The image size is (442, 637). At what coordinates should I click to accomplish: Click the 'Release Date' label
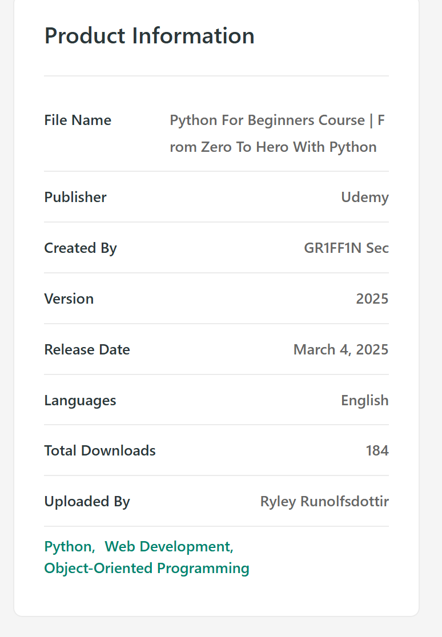(x=87, y=349)
